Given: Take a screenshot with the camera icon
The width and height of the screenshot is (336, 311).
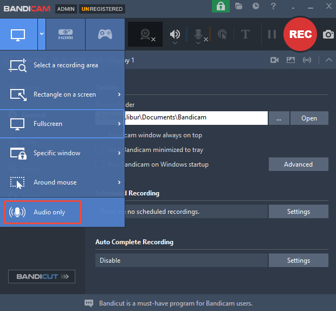Looking at the screenshot, I should [x=328, y=34].
